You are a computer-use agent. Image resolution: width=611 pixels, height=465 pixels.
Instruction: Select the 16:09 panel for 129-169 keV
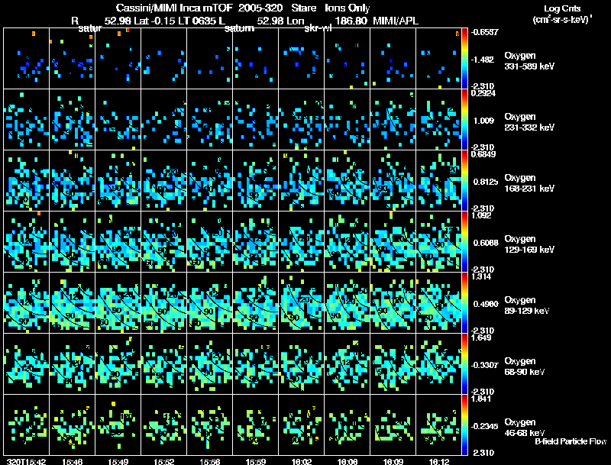393,241
